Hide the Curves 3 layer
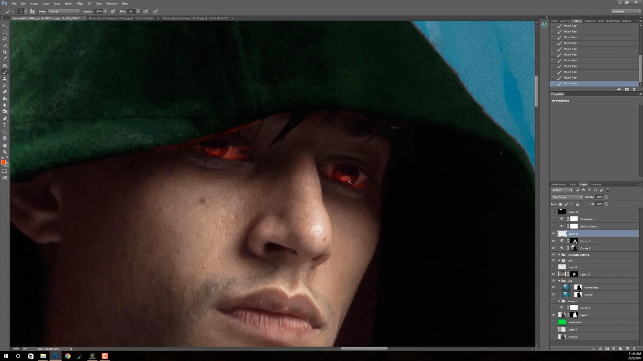 [x=553, y=241]
